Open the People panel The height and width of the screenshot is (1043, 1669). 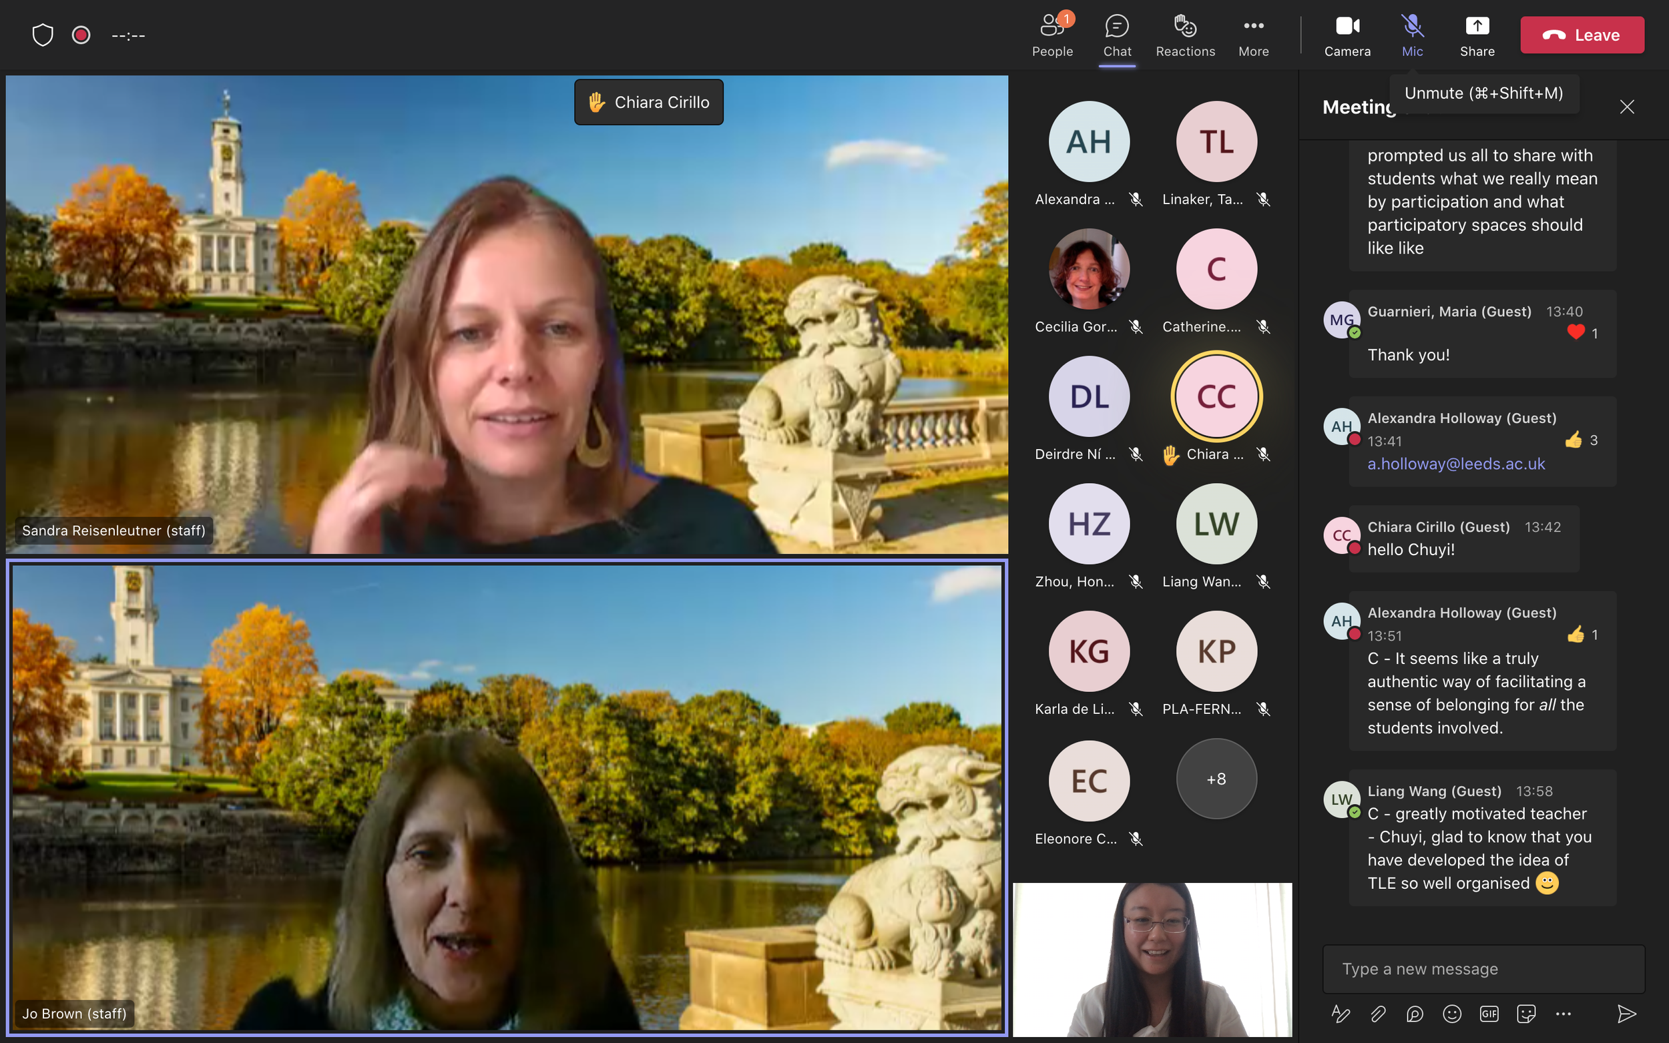coord(1051,35)
